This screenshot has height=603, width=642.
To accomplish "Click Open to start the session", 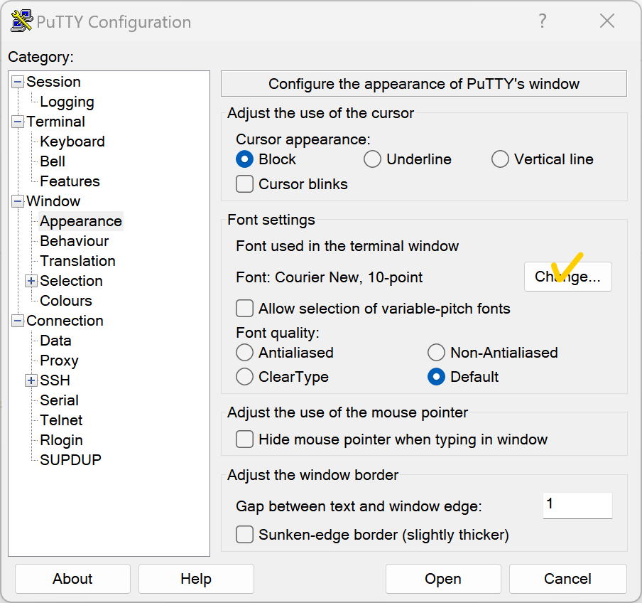I will (443, 579).
